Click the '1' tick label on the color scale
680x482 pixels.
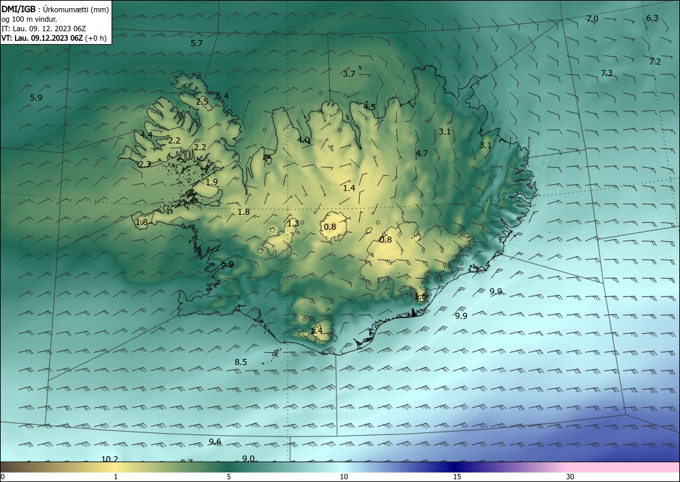116,477
